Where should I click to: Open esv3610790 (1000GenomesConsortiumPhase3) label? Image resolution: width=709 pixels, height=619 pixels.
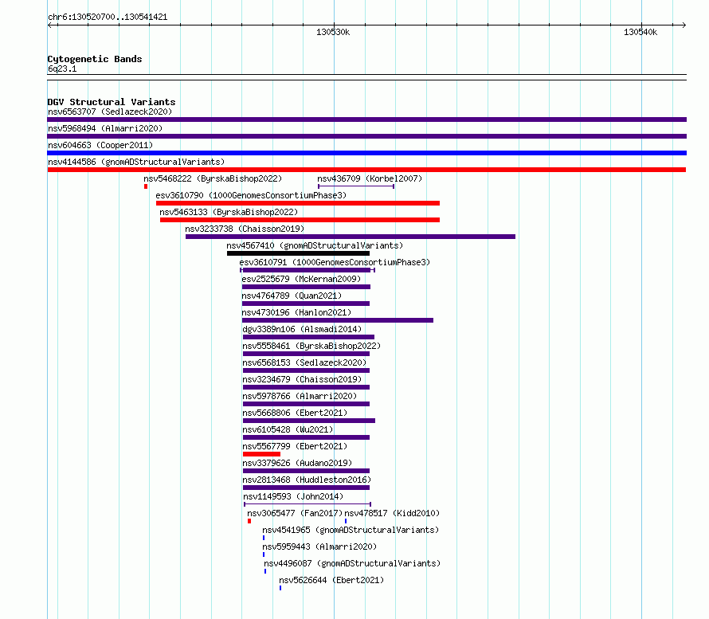[251, 195]
